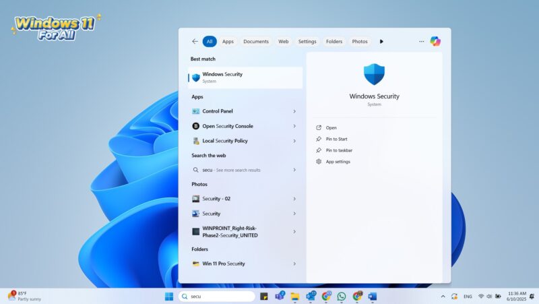Image resolution: width=539 pixels, height=304 pixels.
Task: Open the clock showing 11:36 AM
Action: (x=517, y=296)
